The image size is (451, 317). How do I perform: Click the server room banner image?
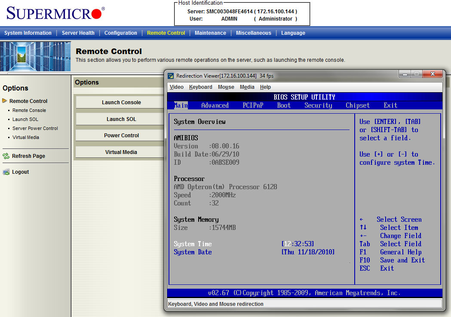(x=35, y=57)
